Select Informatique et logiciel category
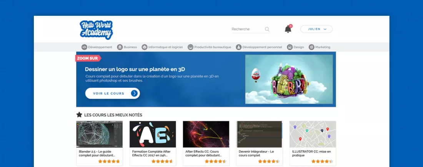423x167 pixels. pyautogui.click(x=162, y=47)
